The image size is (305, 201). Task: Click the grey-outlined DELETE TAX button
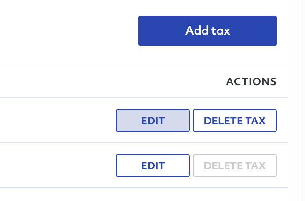235,165
